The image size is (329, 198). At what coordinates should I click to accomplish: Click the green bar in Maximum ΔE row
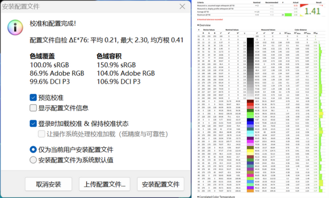click(x=288, y=15)
